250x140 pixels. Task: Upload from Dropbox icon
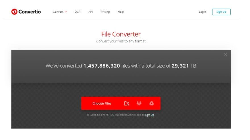click(139, 104)
